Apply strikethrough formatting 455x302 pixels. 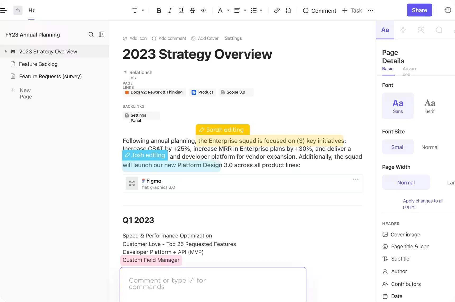pos(192,11)
